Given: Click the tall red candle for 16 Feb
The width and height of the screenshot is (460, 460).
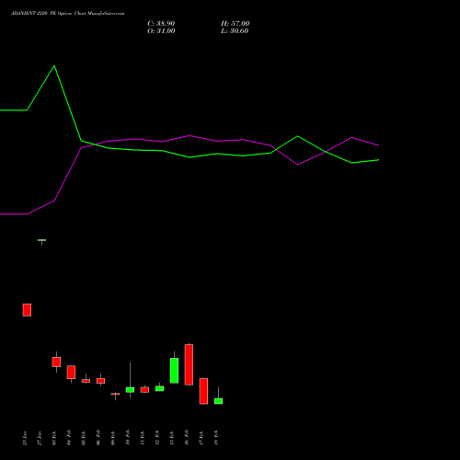Looking at the screenshot, I should pyautogui.click(x=189, y=364).
